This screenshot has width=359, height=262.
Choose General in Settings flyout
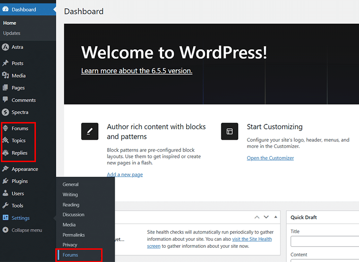70,184
